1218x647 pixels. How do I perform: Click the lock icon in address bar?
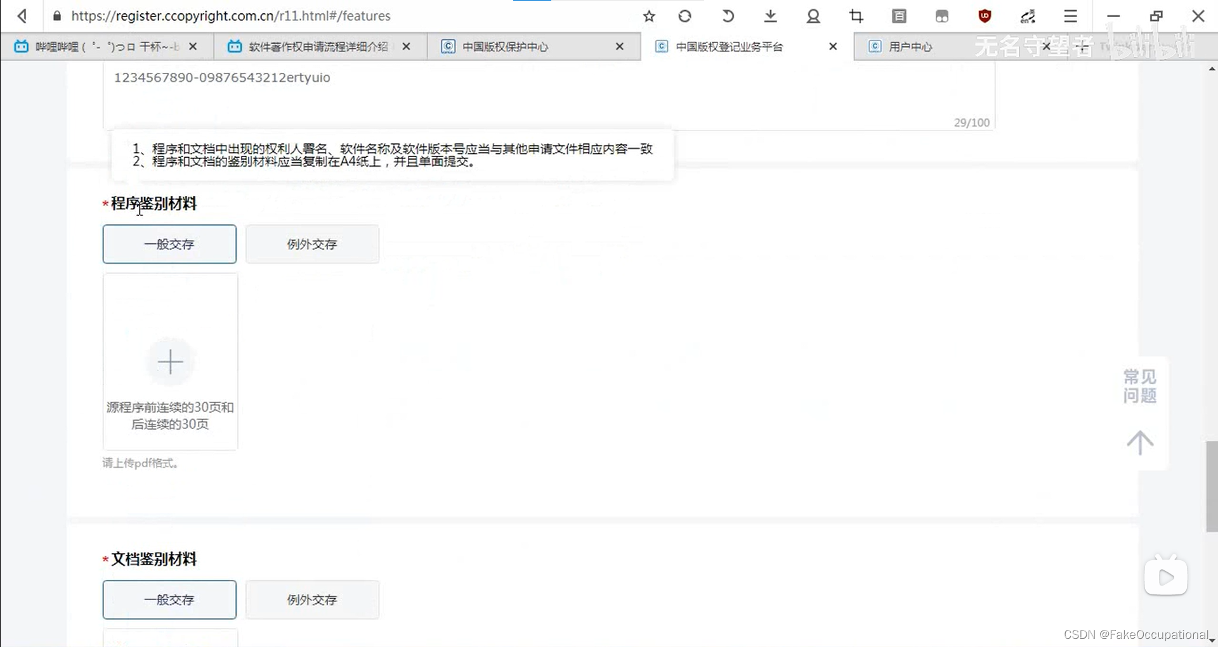(57, 16)
